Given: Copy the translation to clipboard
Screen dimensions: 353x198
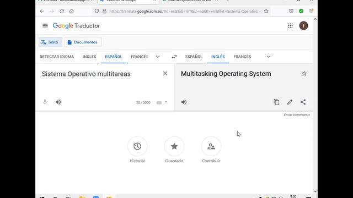Looking at the screenshot, I should (x=276, y=102).
